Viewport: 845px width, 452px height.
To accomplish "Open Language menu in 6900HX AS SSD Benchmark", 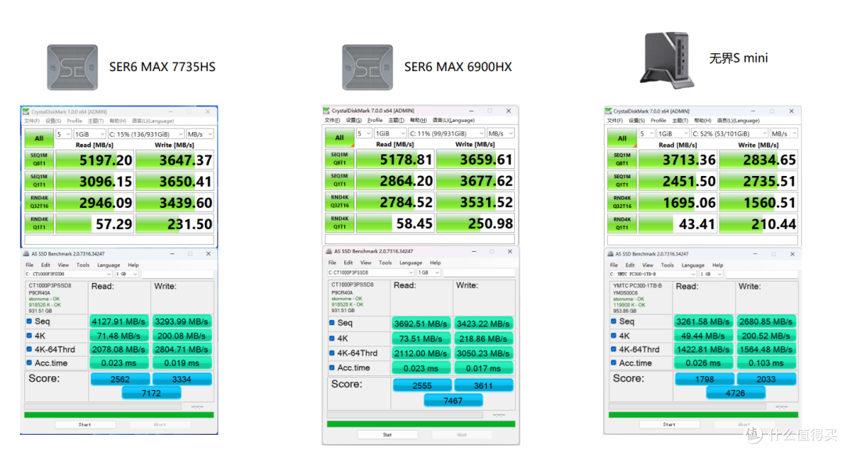I will tap(411, 263).
